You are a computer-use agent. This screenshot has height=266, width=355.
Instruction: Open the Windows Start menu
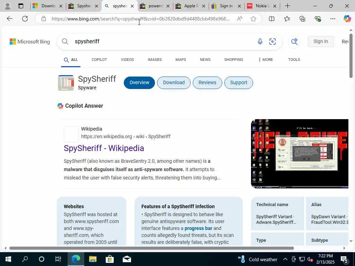[x=8, y=259]
